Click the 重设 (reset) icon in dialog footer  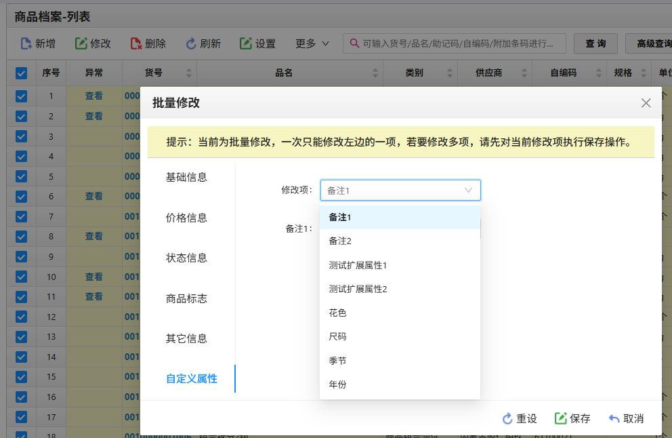(x=507, y=418)
